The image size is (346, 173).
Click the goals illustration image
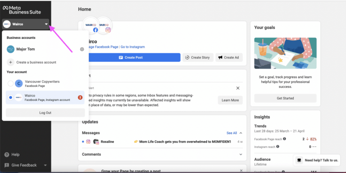pyautogui.click(x=285, y=53)
